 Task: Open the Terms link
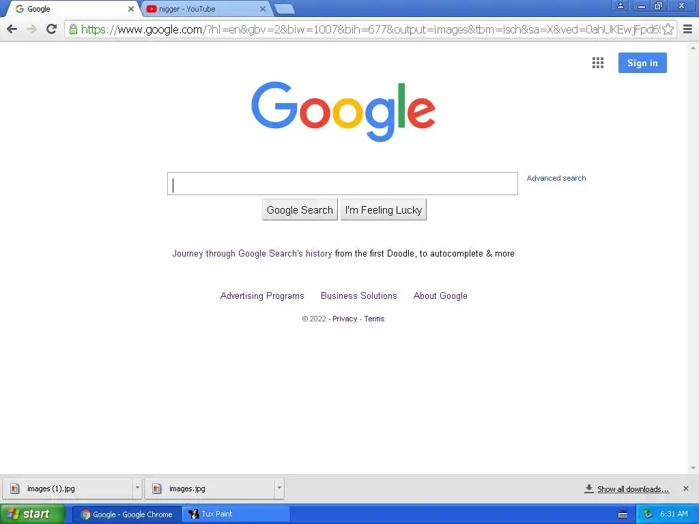coord(374,319)
